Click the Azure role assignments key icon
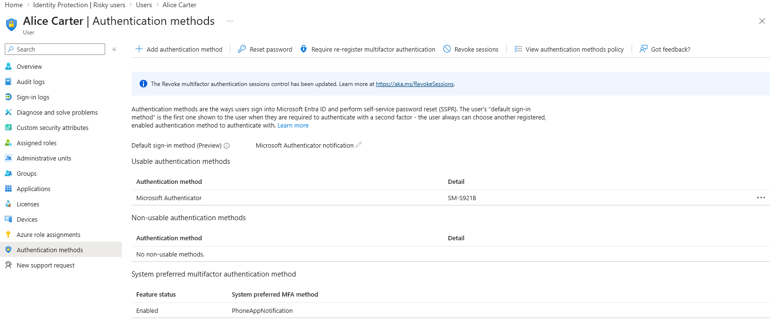Screen dimensions: 775x331 8,235
